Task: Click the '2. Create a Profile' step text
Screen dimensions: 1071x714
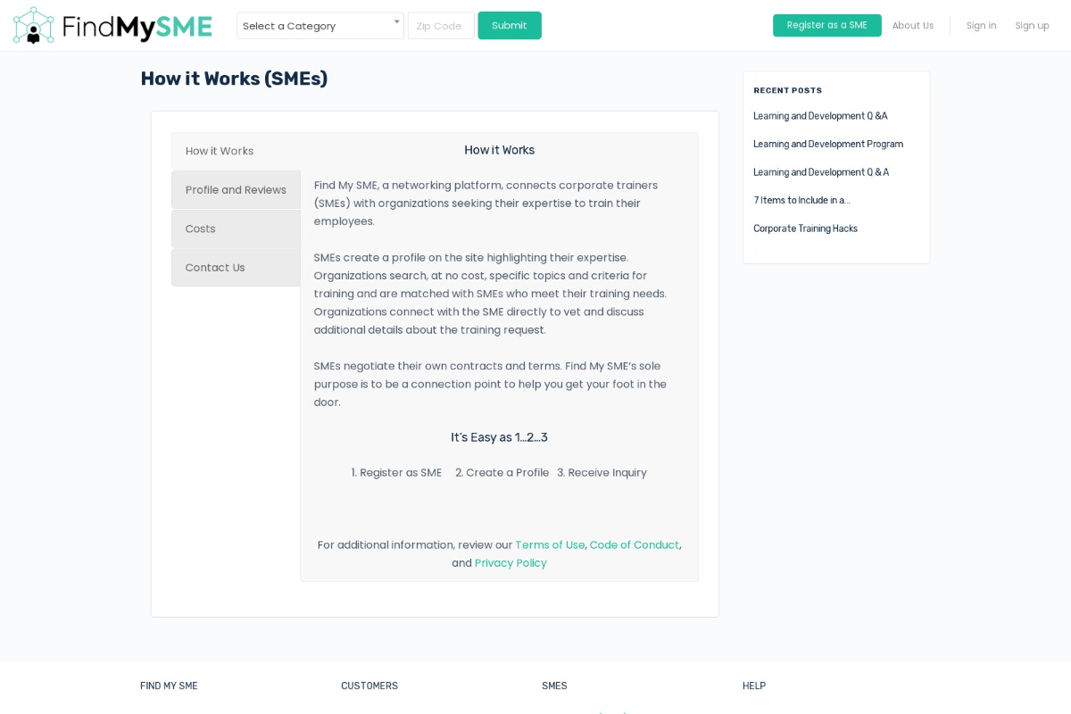Action: (x=502, y=473)
